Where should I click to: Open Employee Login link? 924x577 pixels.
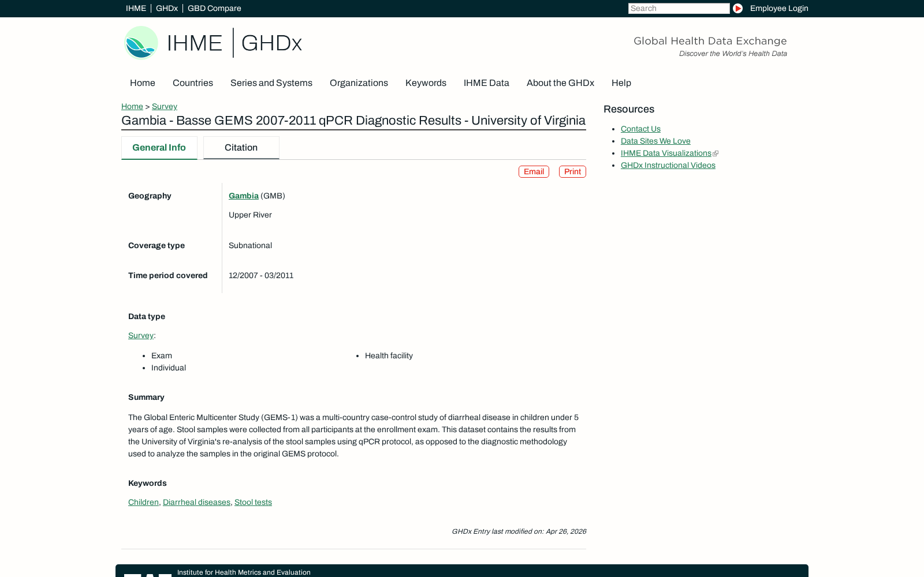click(x=779, y=8)
